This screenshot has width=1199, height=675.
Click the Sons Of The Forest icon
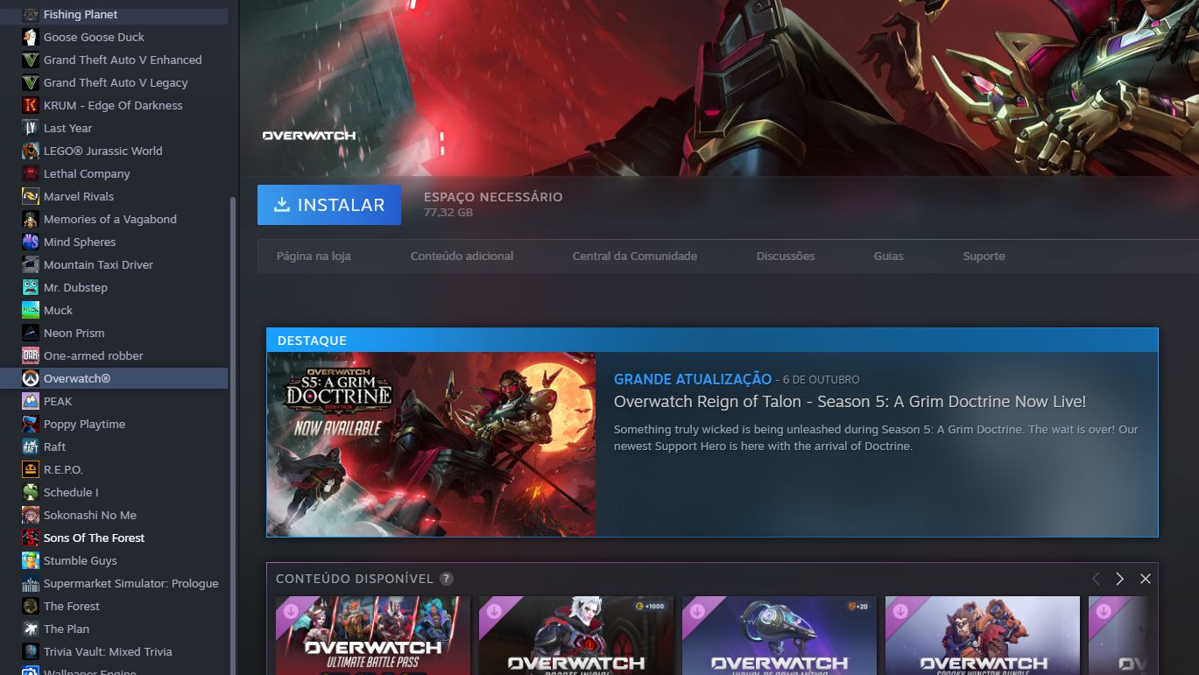point(31,538)
